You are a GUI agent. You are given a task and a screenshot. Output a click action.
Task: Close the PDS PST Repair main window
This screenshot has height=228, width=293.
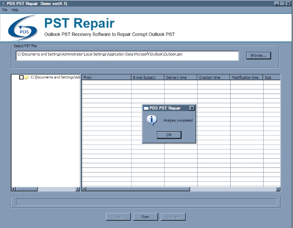click(x=288, y=3)
